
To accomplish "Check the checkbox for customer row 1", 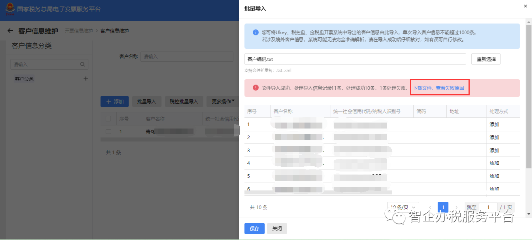I will coord(108,132).
